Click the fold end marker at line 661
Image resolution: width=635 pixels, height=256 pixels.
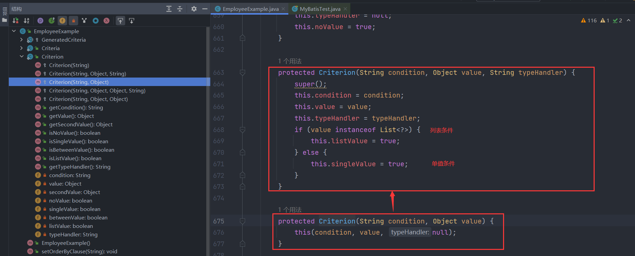click(x=243, y=38)
